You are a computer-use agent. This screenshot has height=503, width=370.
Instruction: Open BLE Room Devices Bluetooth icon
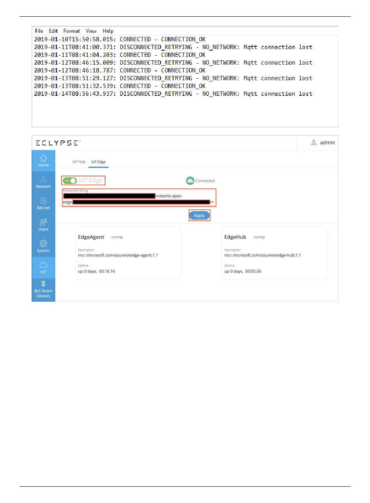[x=43, y=284]
